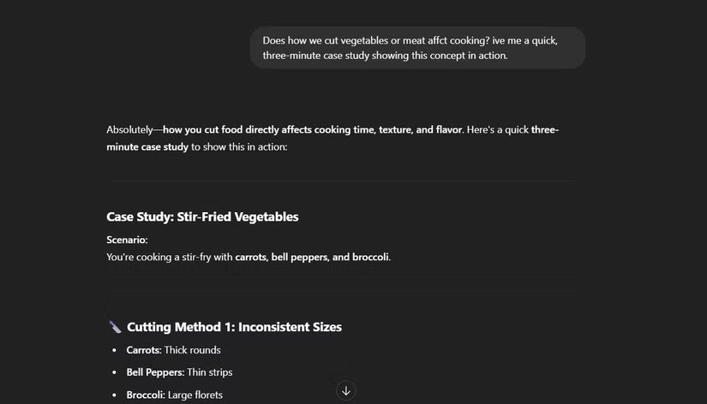Click the scroll-to-bottom arrow button

point(345,391)
